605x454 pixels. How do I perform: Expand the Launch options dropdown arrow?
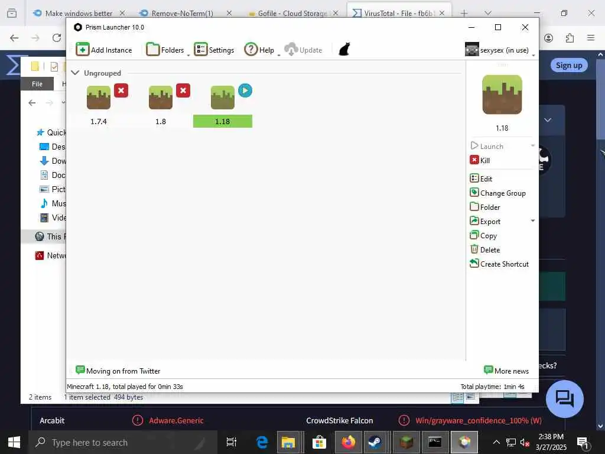[533, 145]
